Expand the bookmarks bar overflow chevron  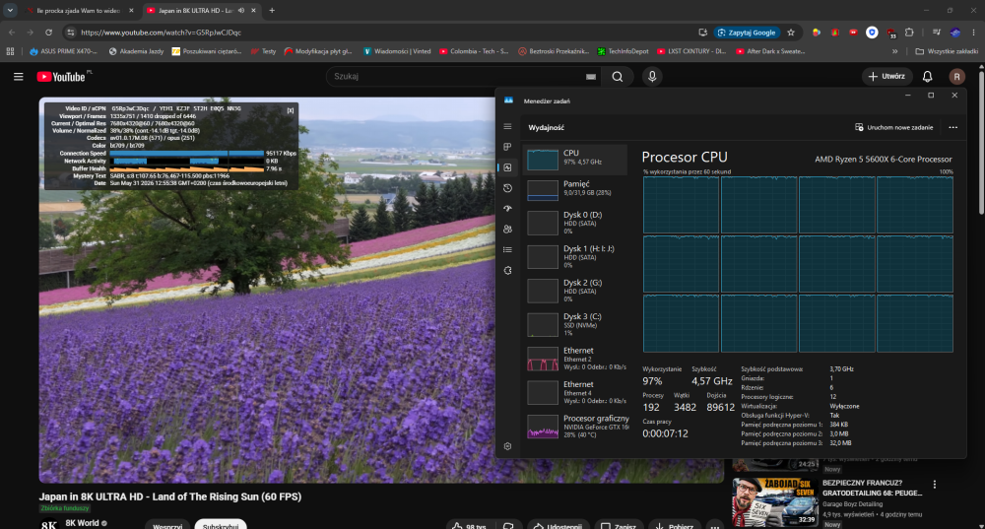[895, 51]
